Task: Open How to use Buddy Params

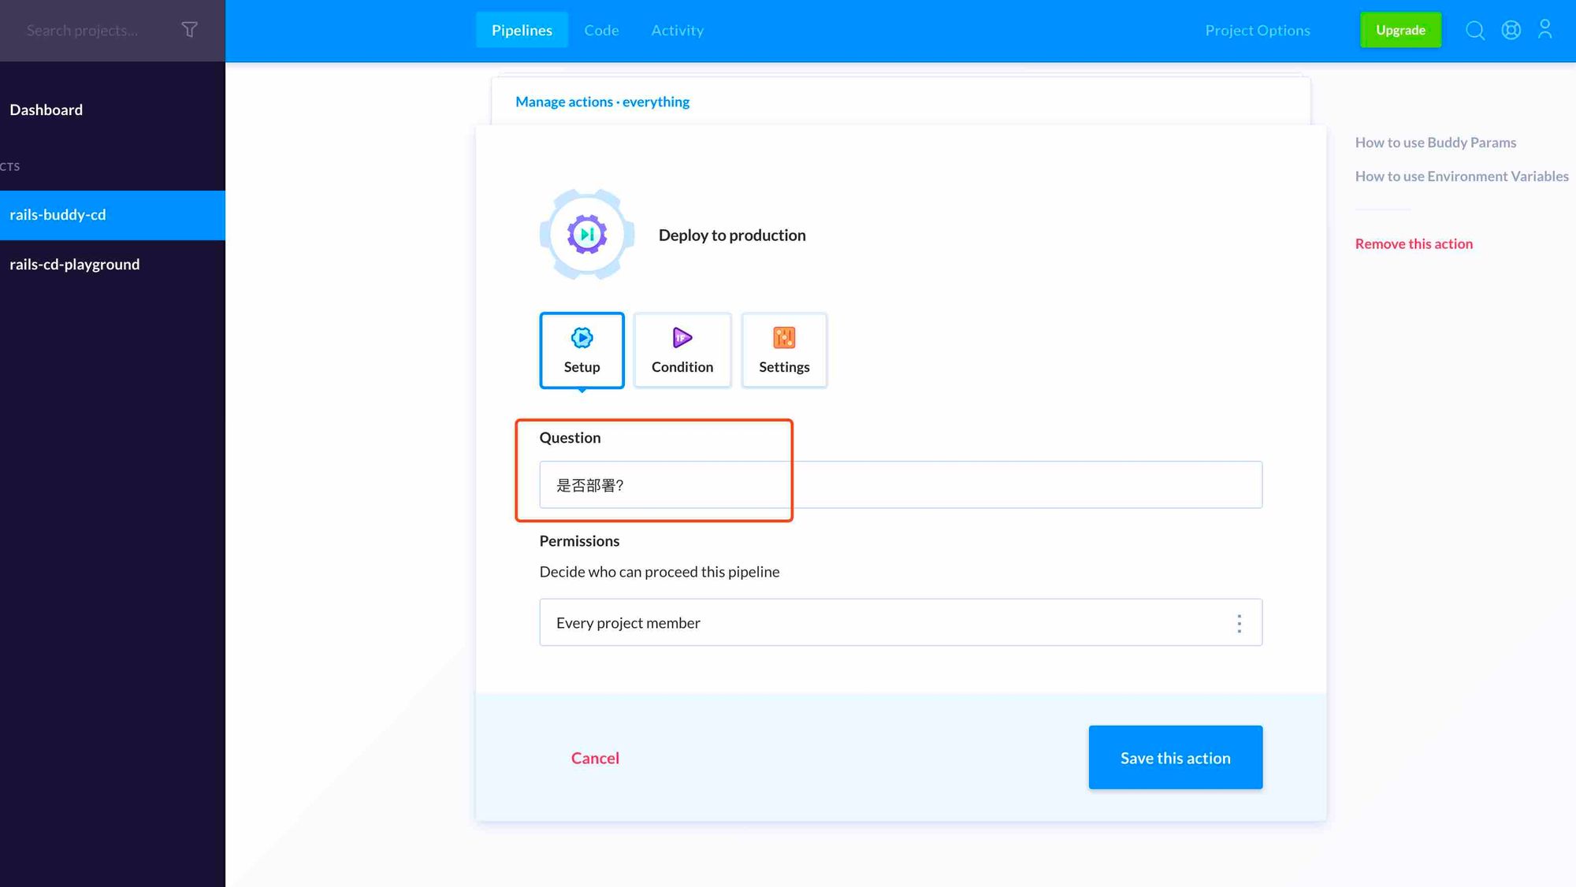Action: coord(1435,143)
